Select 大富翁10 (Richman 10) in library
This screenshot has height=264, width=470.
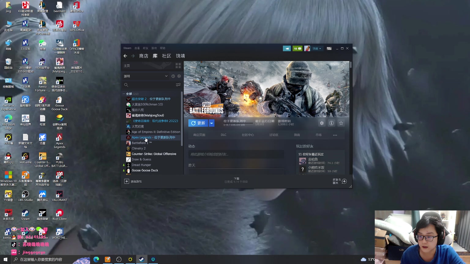coord(147,105)
